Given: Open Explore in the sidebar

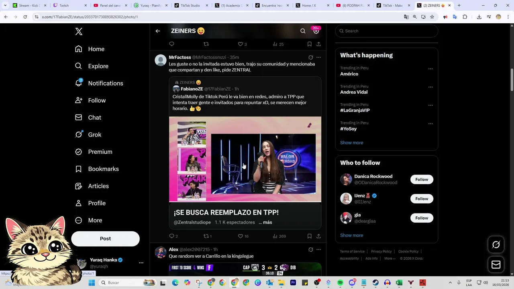Looking at the screenshot, I should [92, 66].
